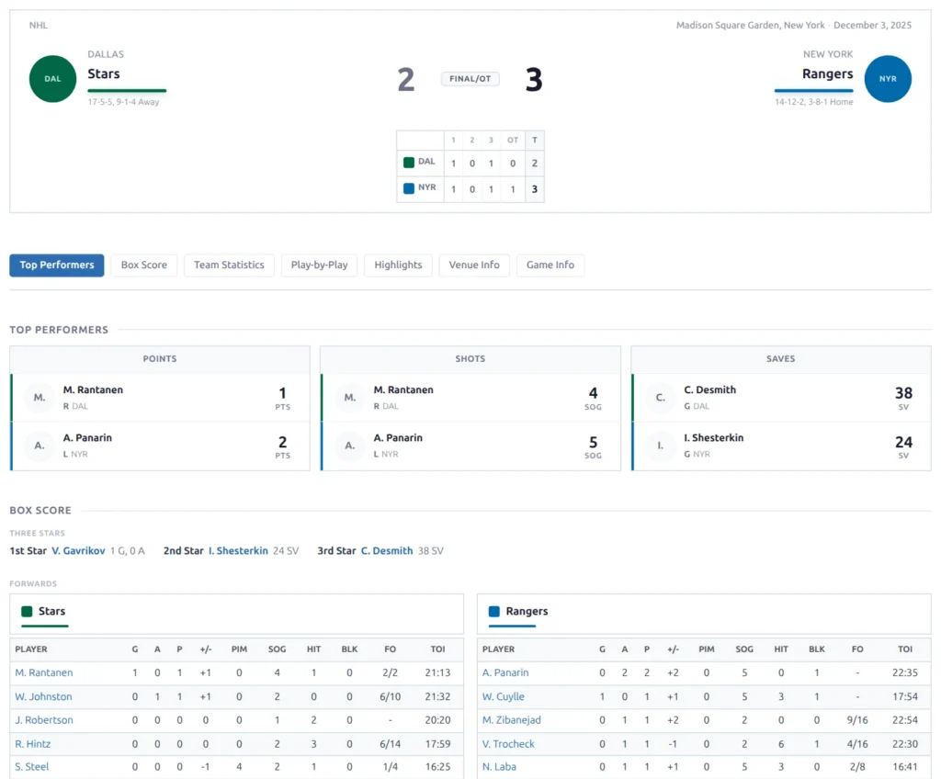Click Madison Square Garden venue text
941x779 pixels.
coord(750,25)
